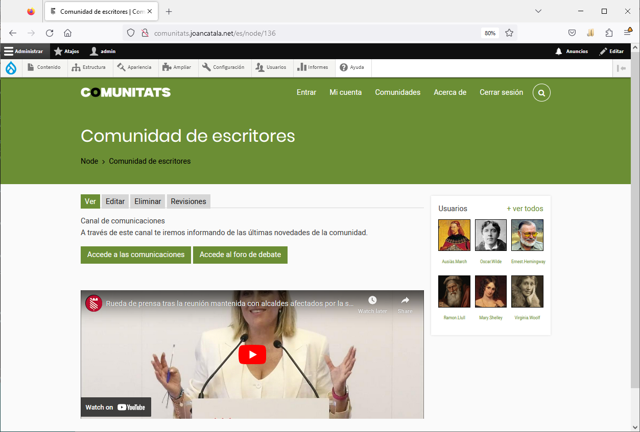
Task: Click Watch on YouTube button
Action: point(116,407)
